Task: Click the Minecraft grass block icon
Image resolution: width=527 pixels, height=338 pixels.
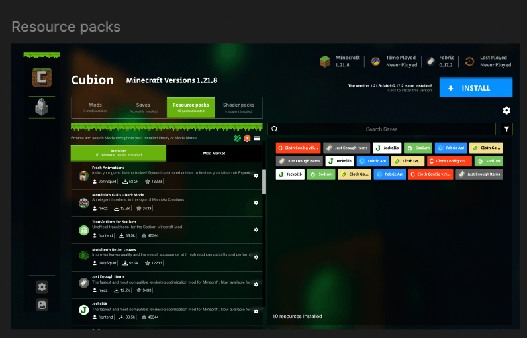Action: click(x=325, y=61)
